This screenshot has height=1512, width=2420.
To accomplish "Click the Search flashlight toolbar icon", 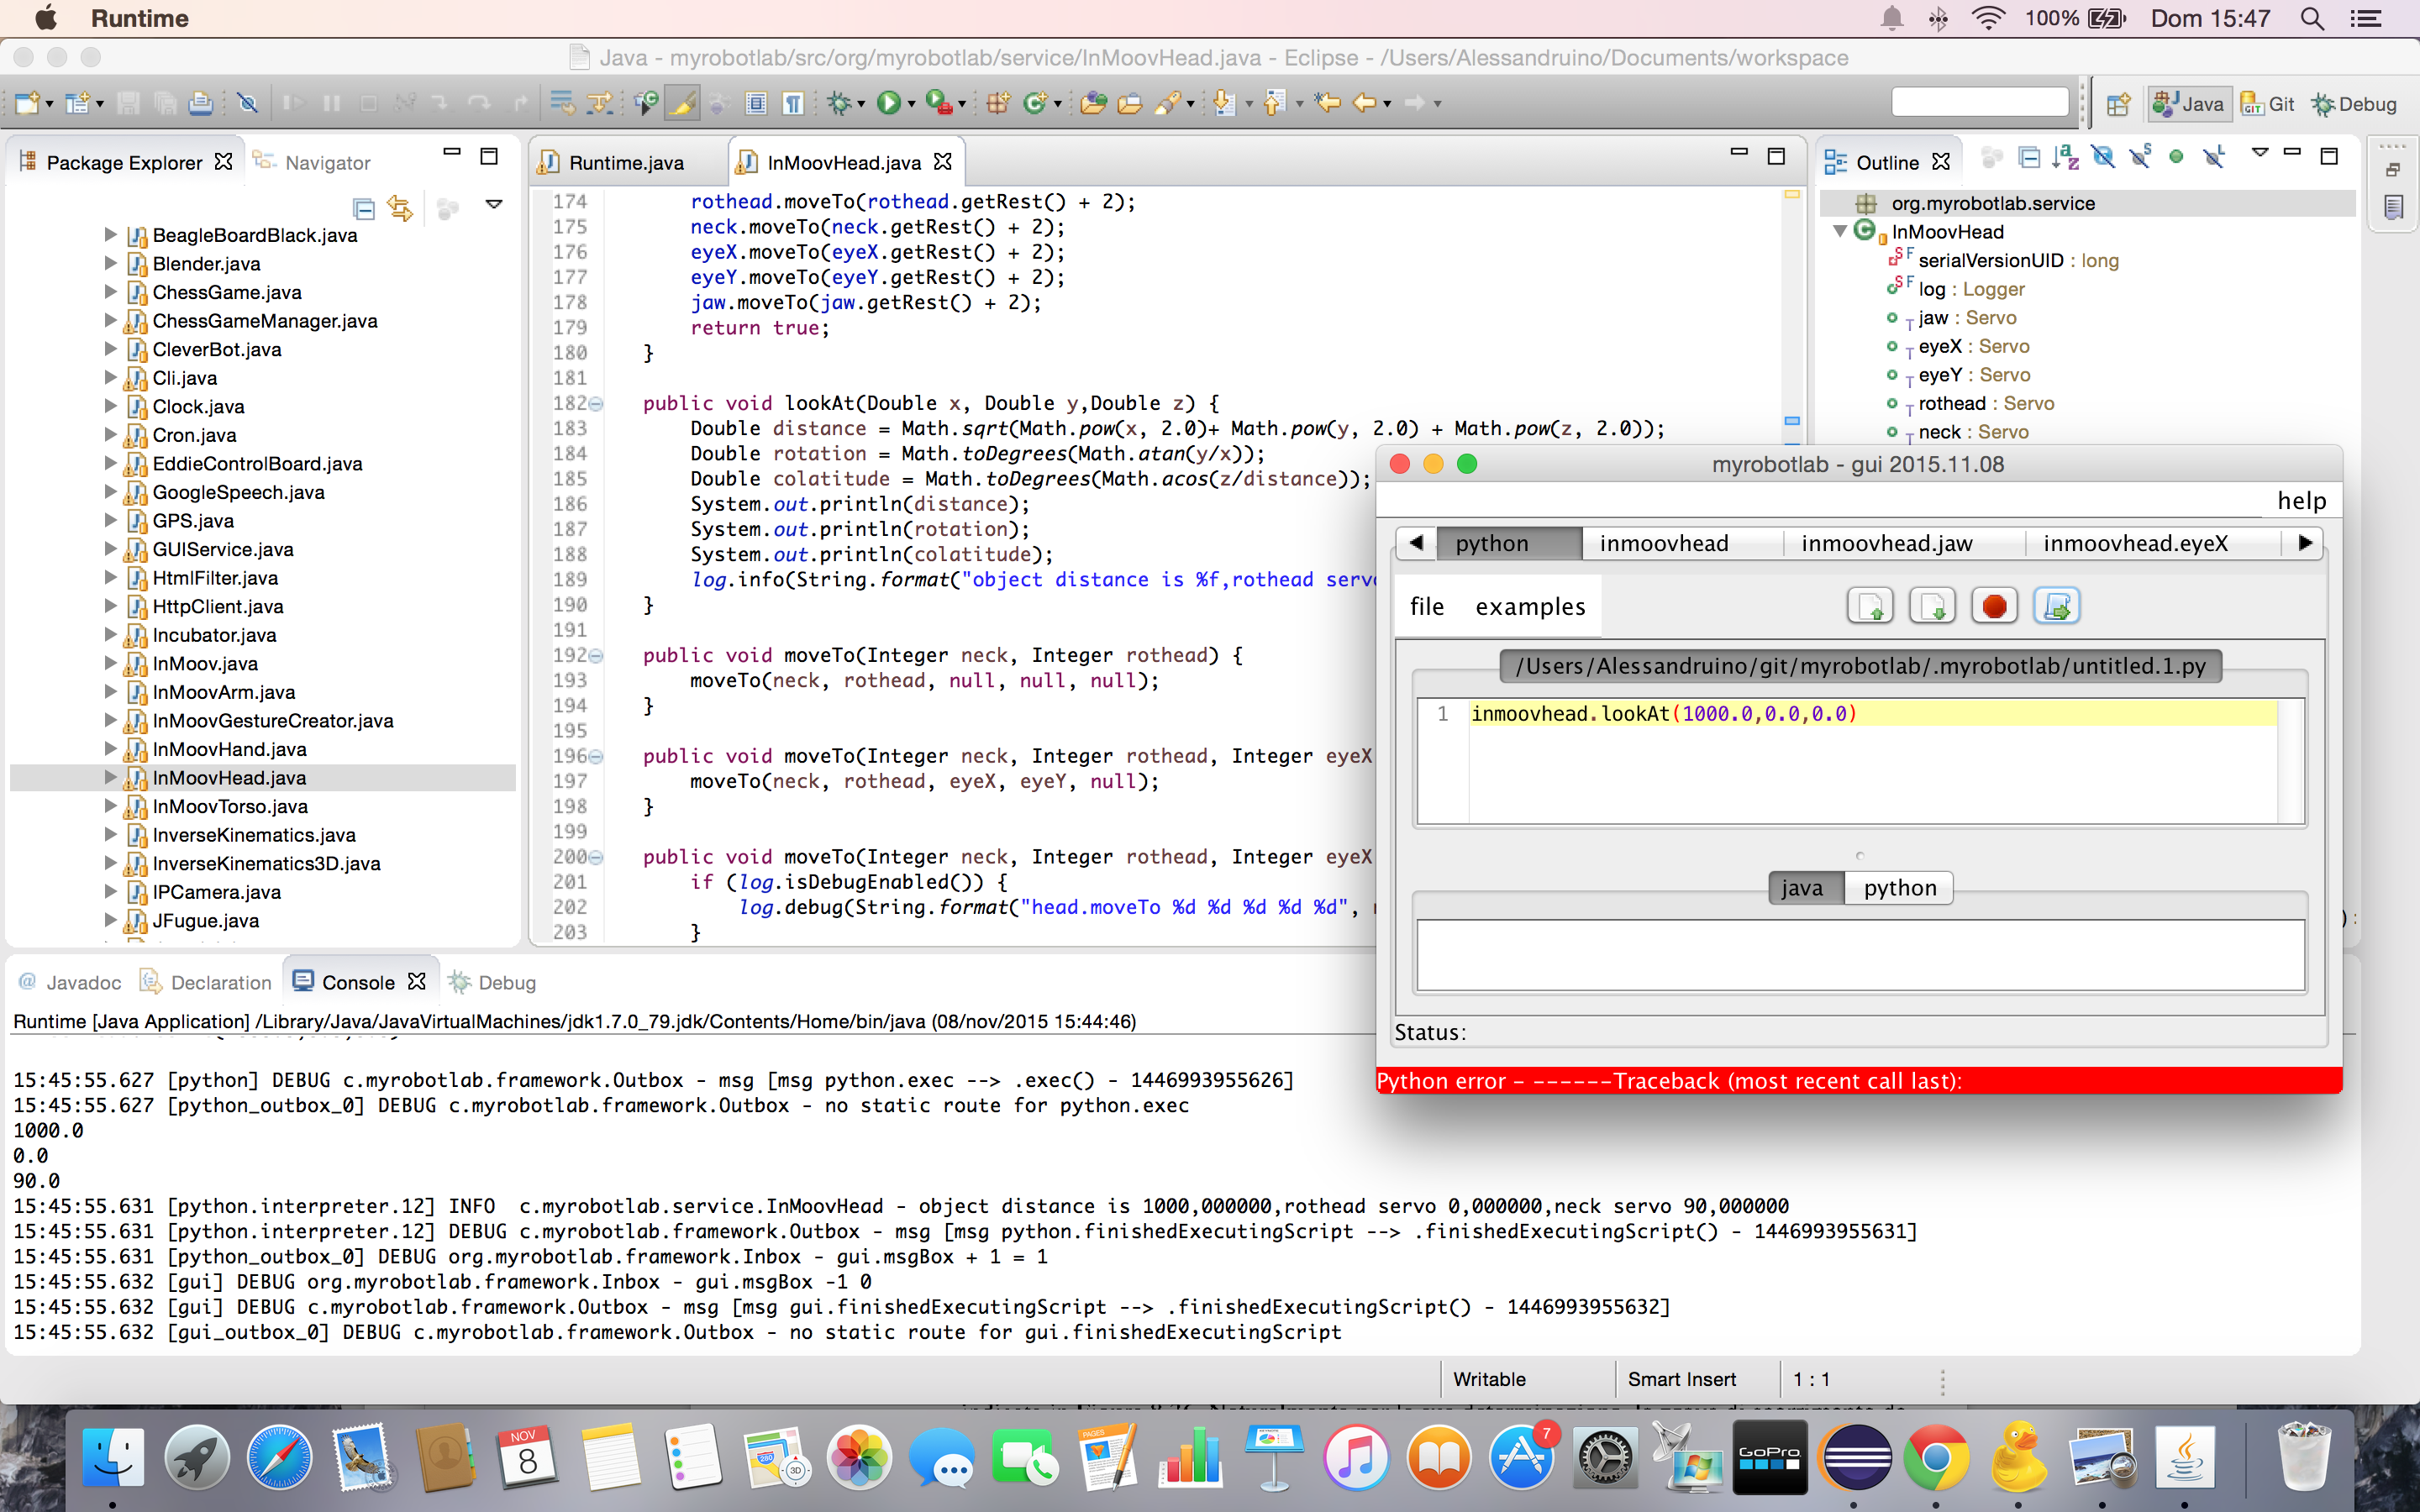I will (1167, 103).
